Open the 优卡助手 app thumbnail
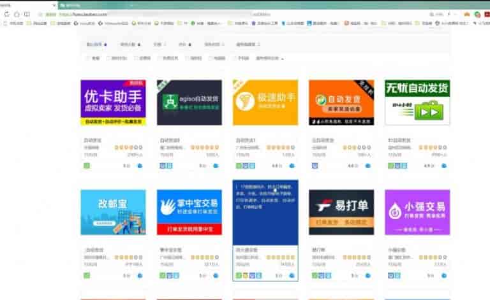The width and height of the screenshot is (490, 300). [113, 103]
